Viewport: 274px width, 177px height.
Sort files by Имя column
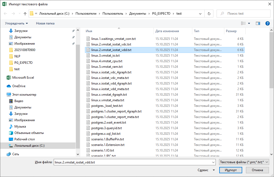pos(89,31)
